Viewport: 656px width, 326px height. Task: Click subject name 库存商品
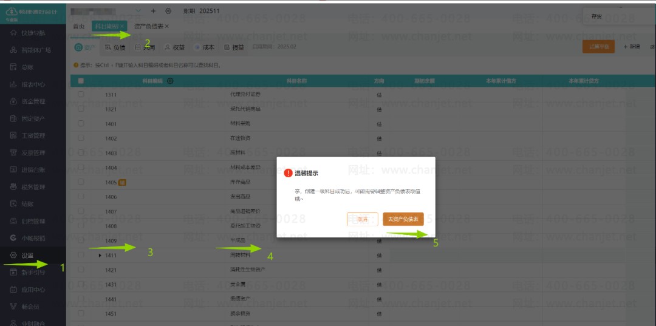(x=240, y=182)
